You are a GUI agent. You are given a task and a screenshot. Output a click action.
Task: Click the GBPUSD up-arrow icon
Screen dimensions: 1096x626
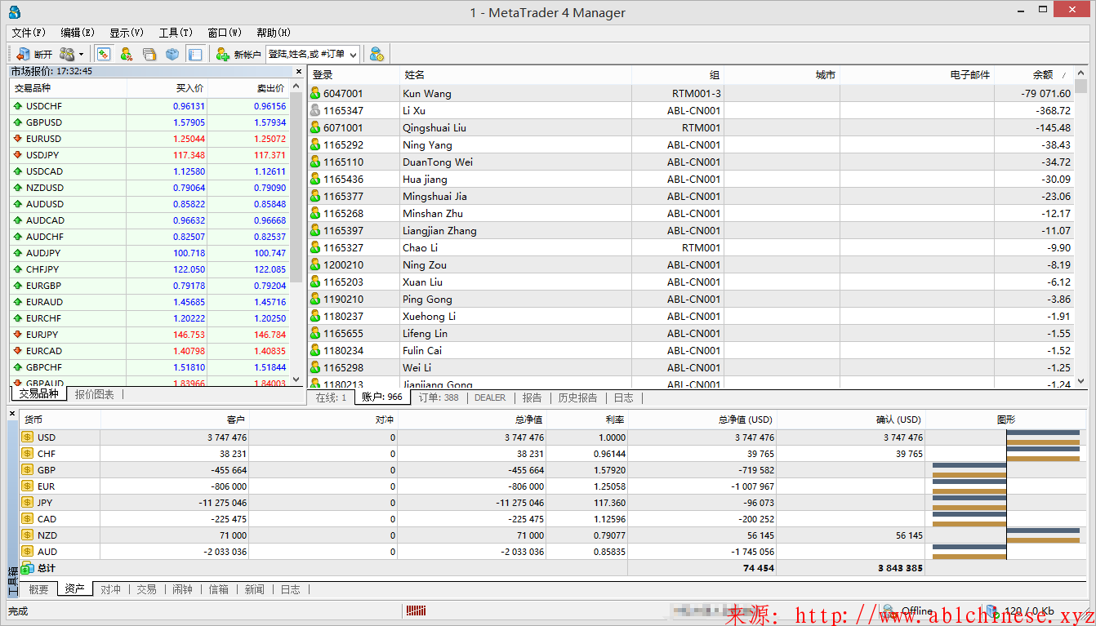click(x=18, y=122)
